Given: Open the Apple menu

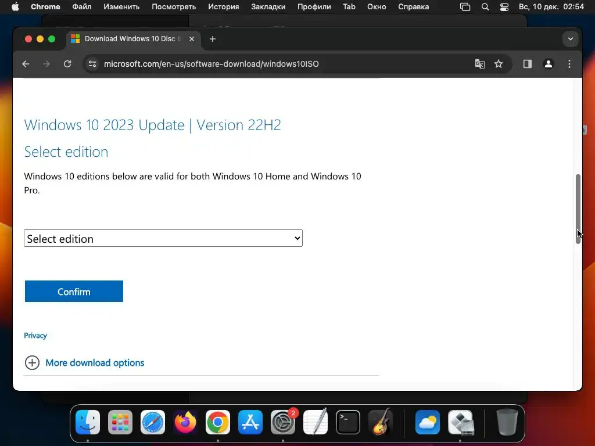Looking at the screenshot, I should coord(15,7).
